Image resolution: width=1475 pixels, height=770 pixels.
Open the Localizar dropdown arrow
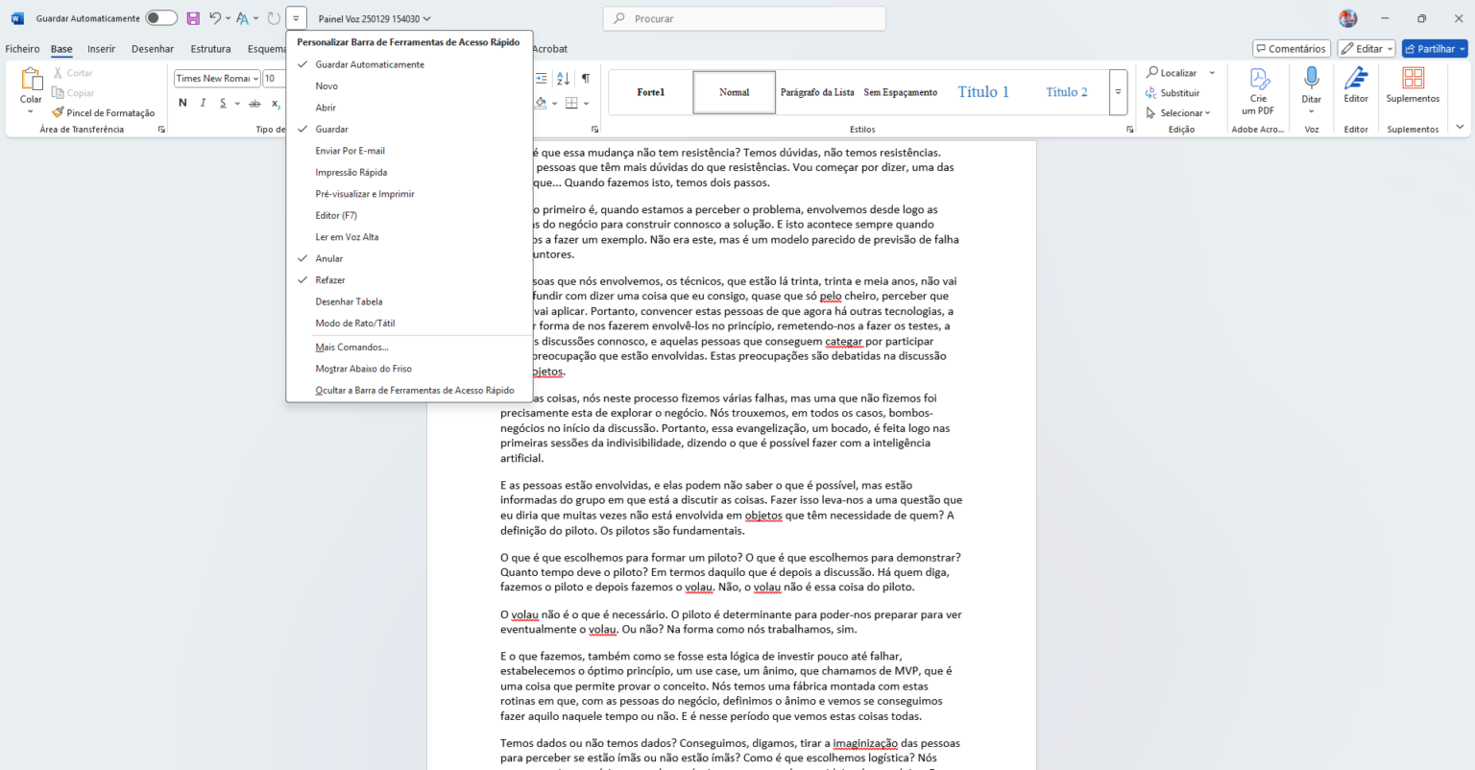pos(1212,73)
